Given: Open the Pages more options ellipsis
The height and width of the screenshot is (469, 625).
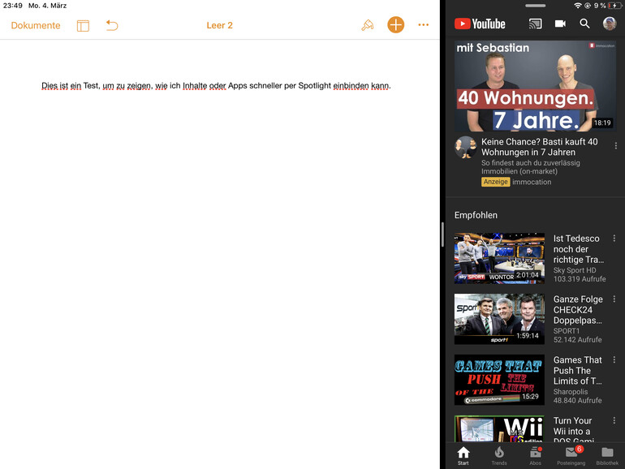Looking at the screenshot, I should point(424,24).
